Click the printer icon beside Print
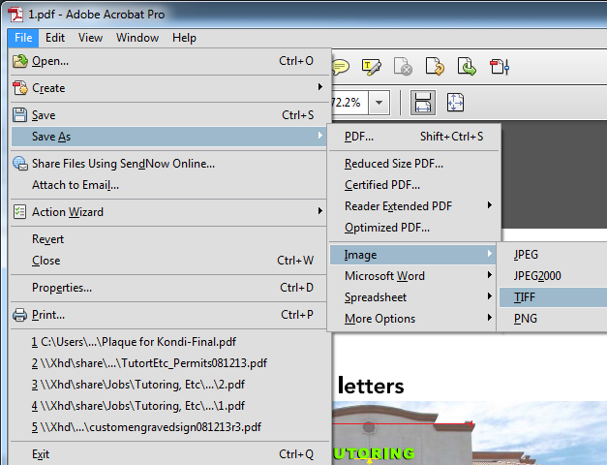Viewport: 607px width, 465px height. tap(19, 315)
